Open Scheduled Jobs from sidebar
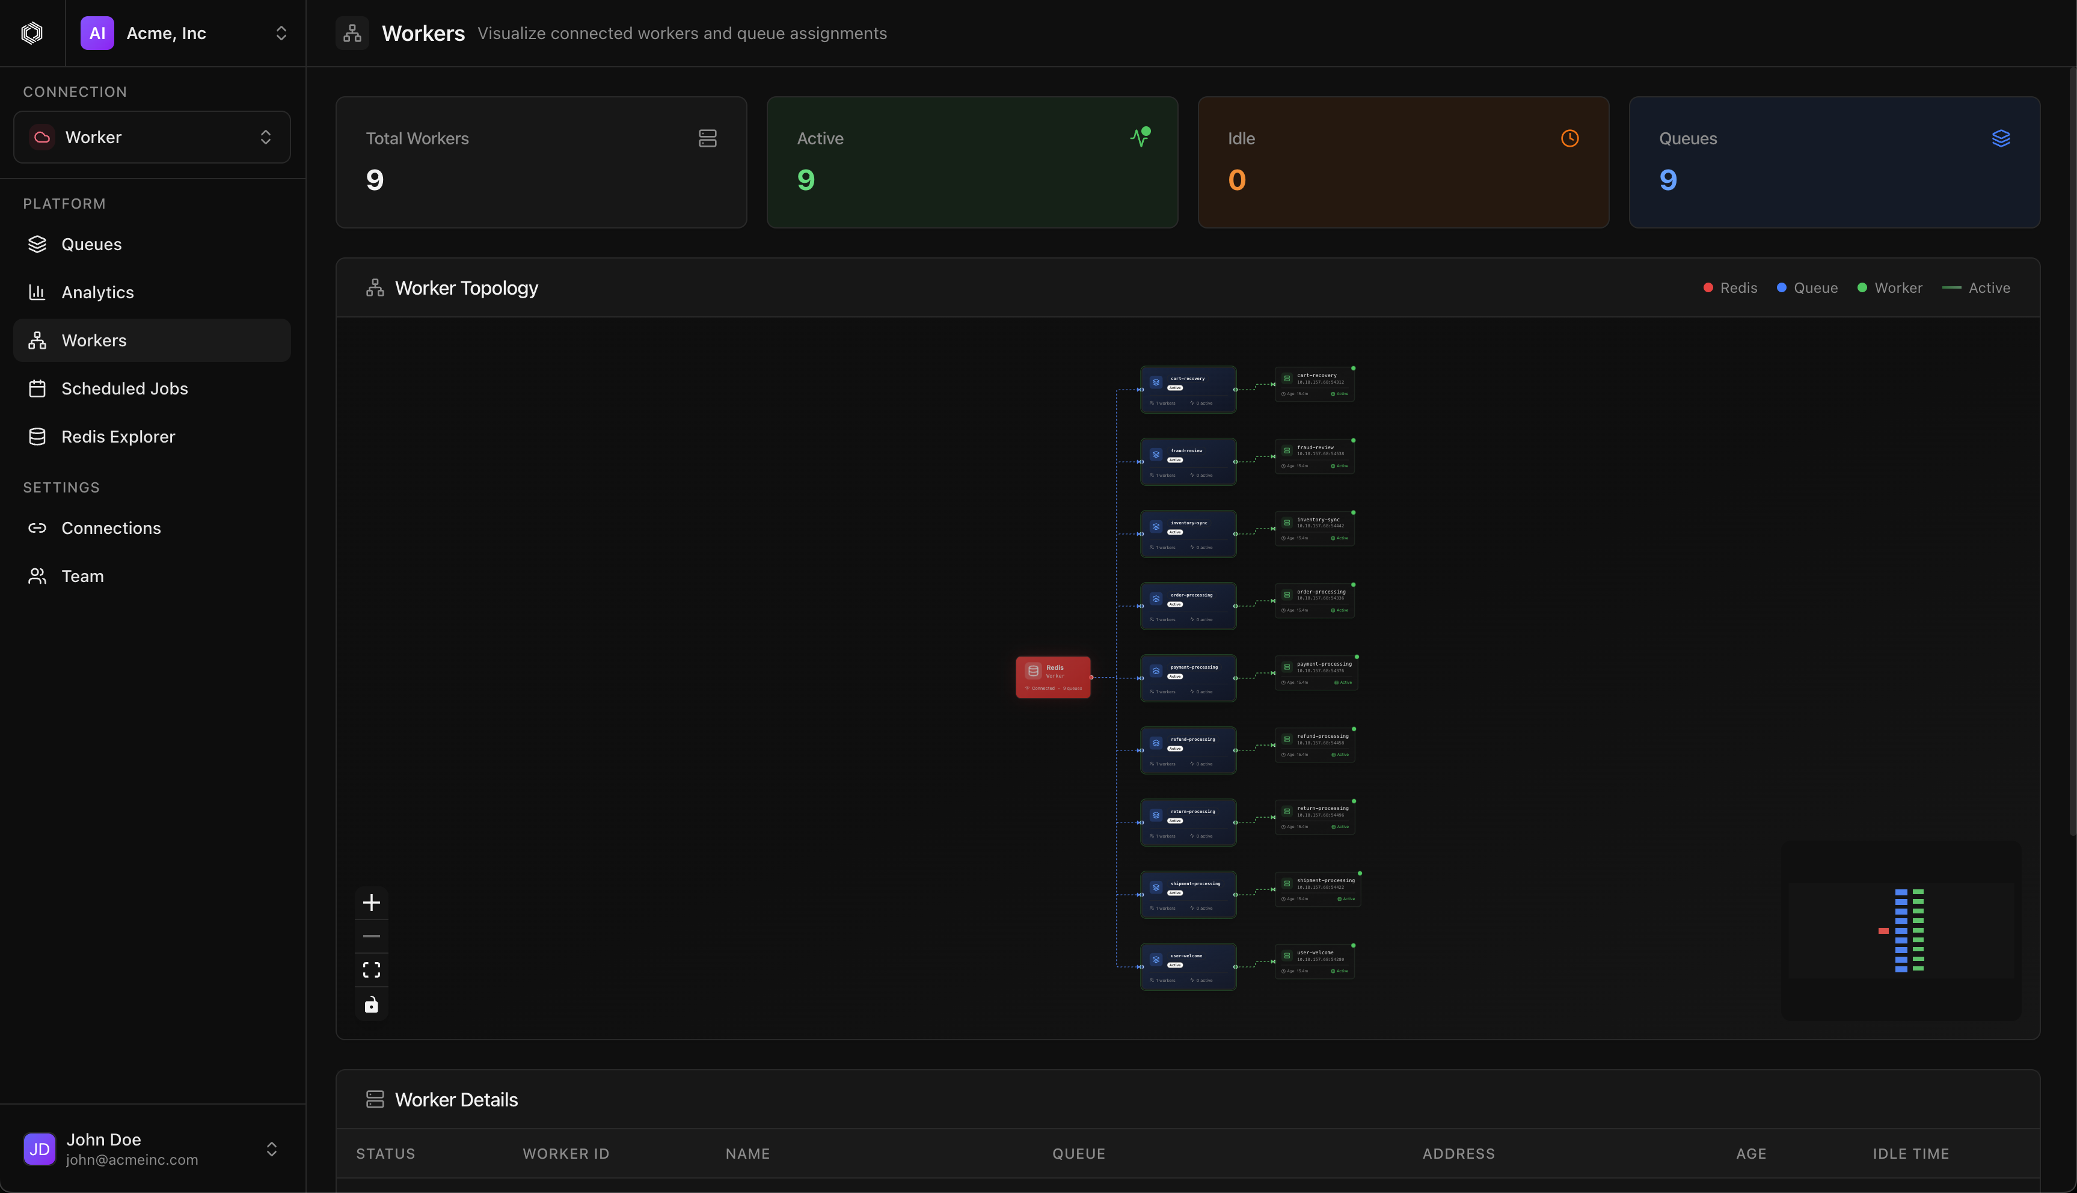 click(124, 388)
